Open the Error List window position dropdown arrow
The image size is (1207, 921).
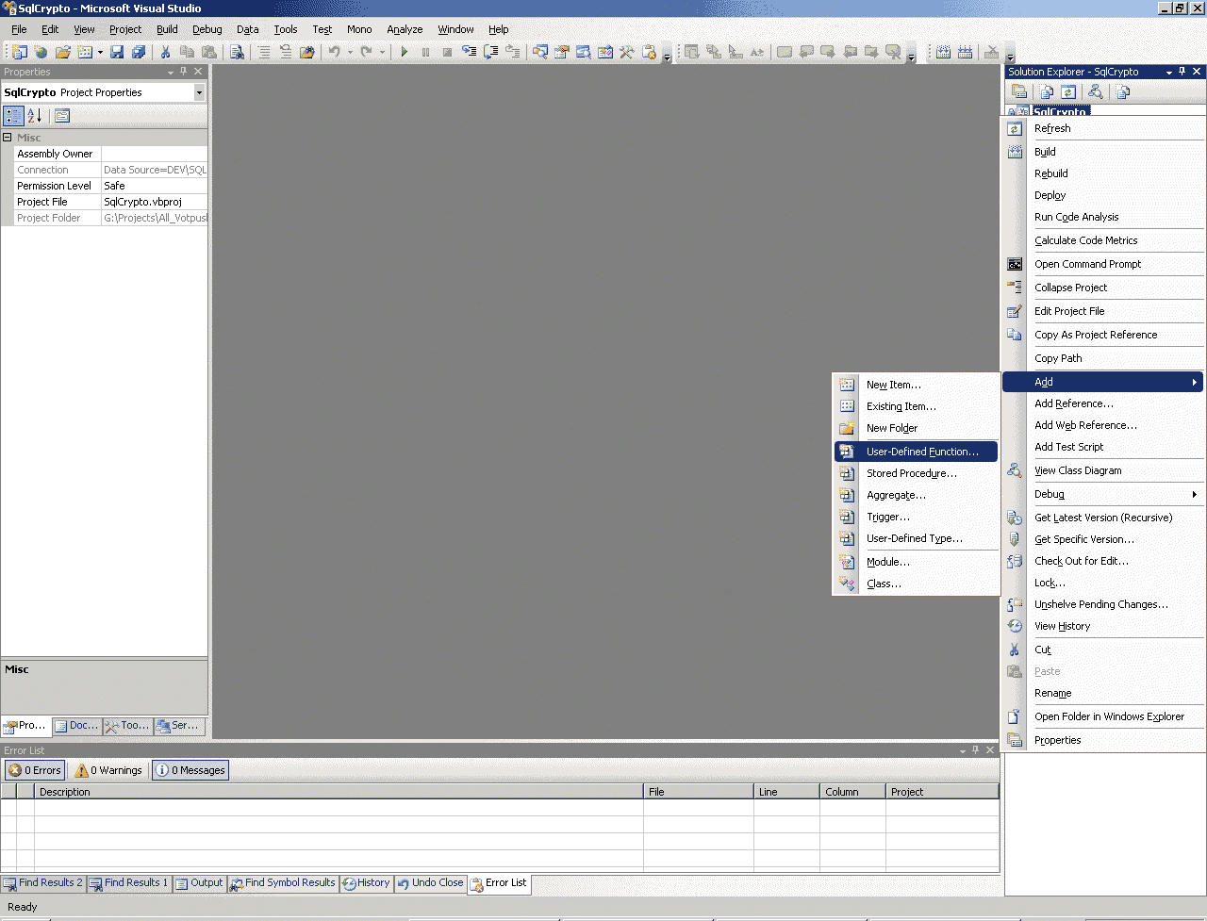963,750
